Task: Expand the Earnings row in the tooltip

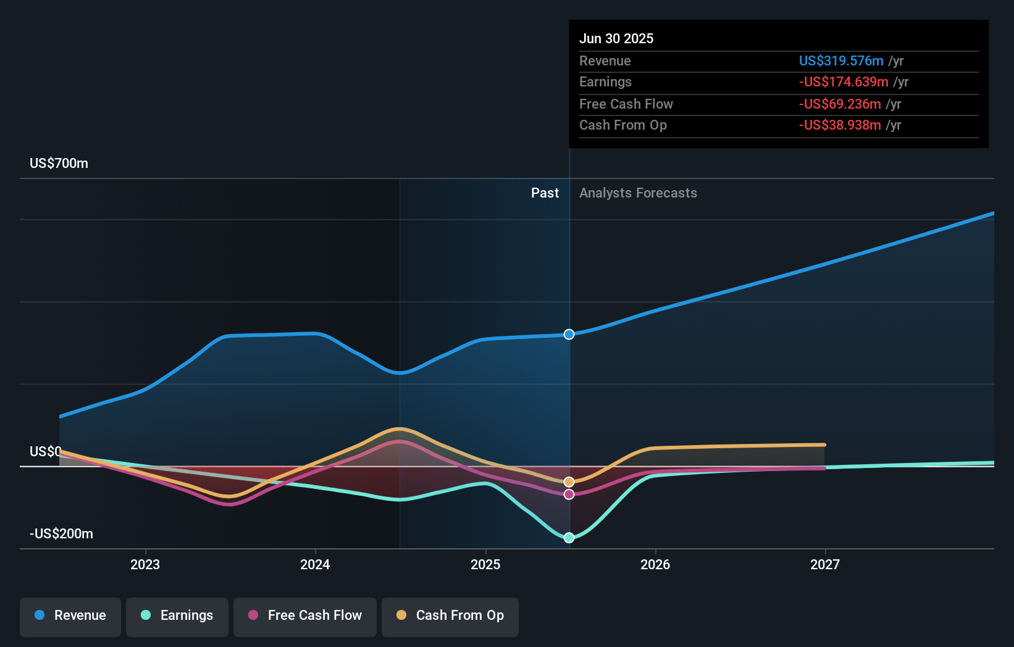Action: coord(778,81)
